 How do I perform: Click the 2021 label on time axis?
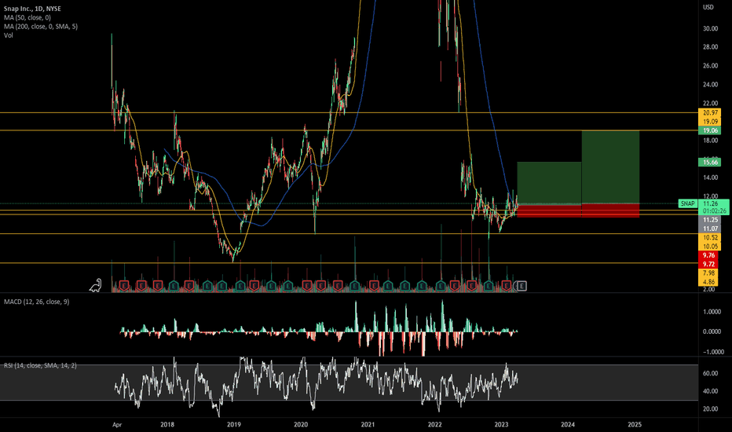coord(368,424)
